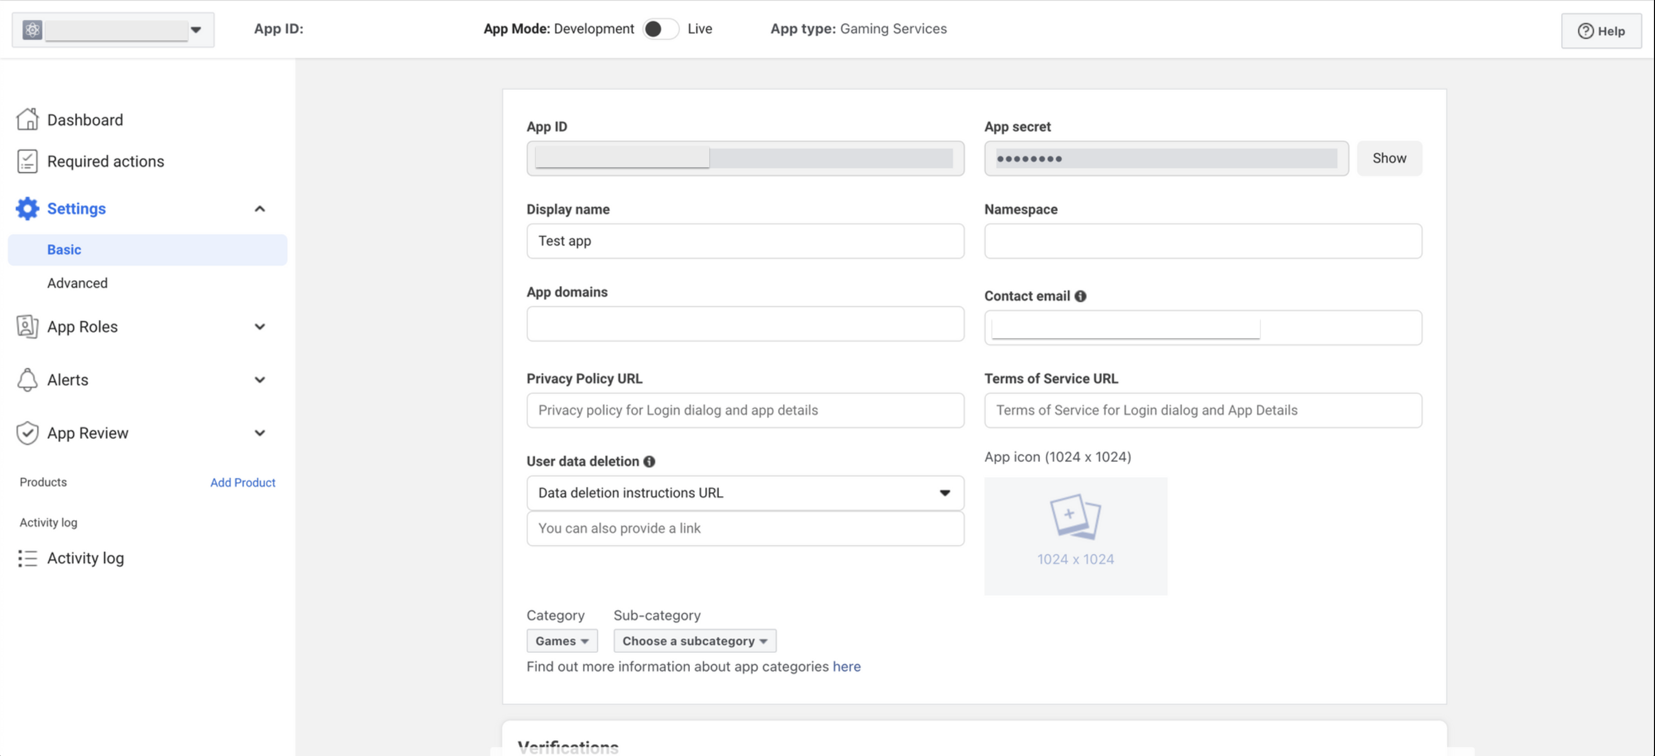Click the Contact email info icon
This screenshot has height=756, width=1655.
1081,296
